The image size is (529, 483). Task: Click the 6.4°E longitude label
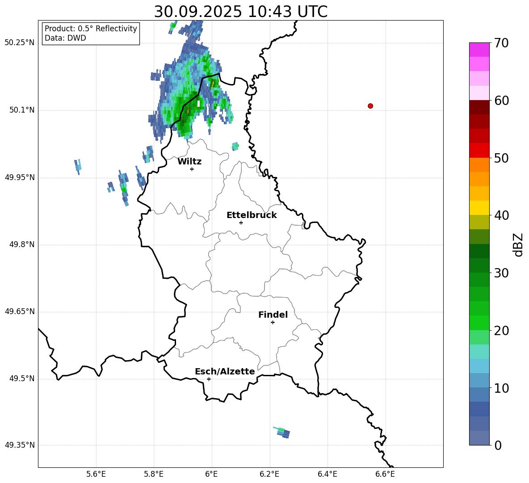tap(327, 474)
